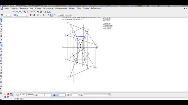Screen dimensions: 188x105
Task: Open the Окно menu
Action: coord(79,8)
